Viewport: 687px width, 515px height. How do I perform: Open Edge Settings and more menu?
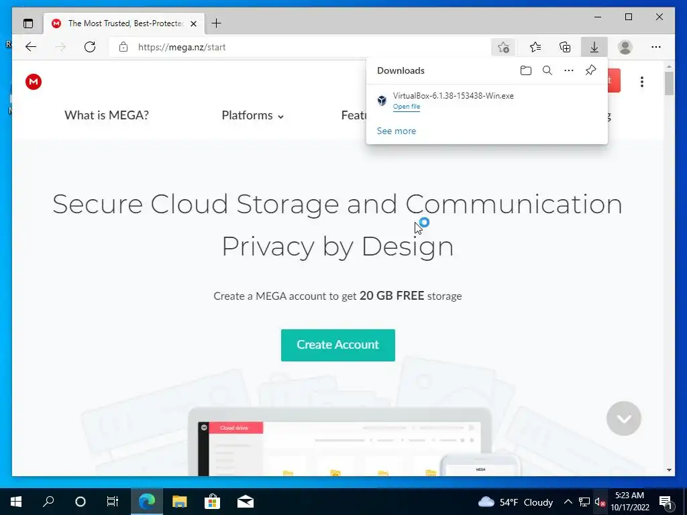pos(656,47)
